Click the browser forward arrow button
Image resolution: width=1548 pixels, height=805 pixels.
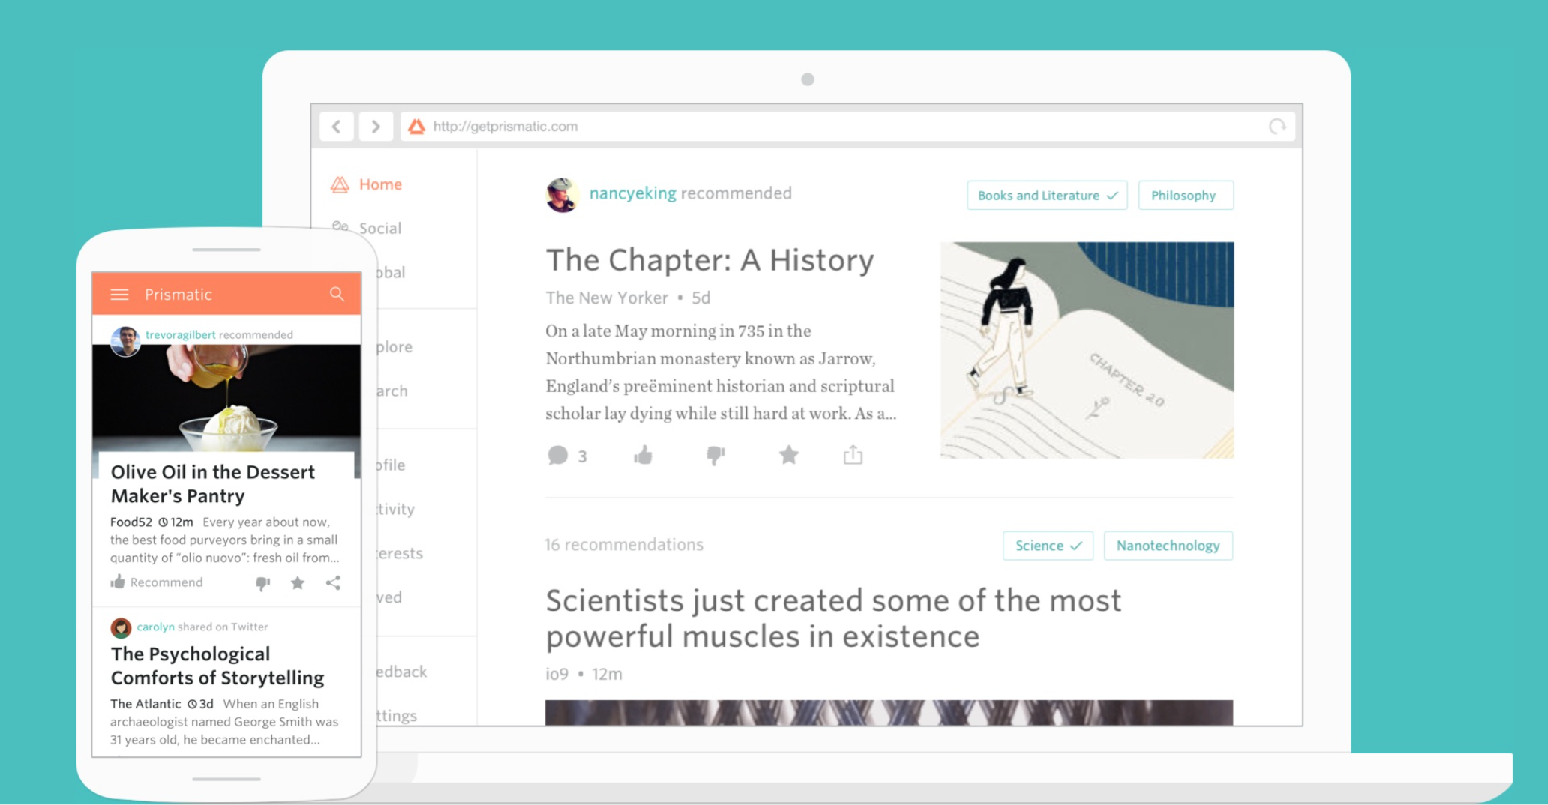(x=376, y=127)
